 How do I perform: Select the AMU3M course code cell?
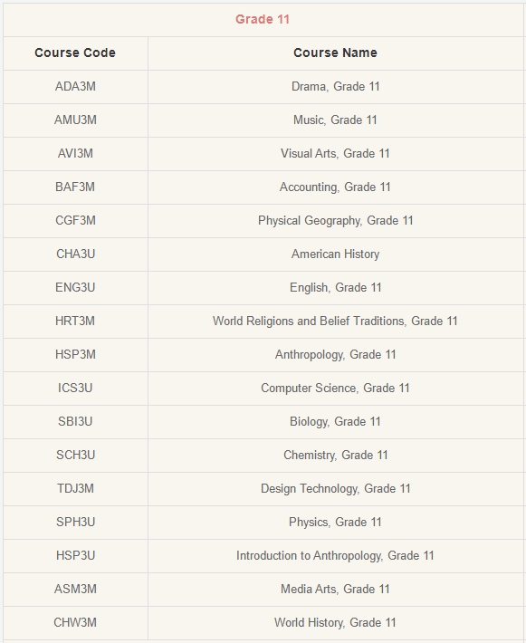(75, 120)
